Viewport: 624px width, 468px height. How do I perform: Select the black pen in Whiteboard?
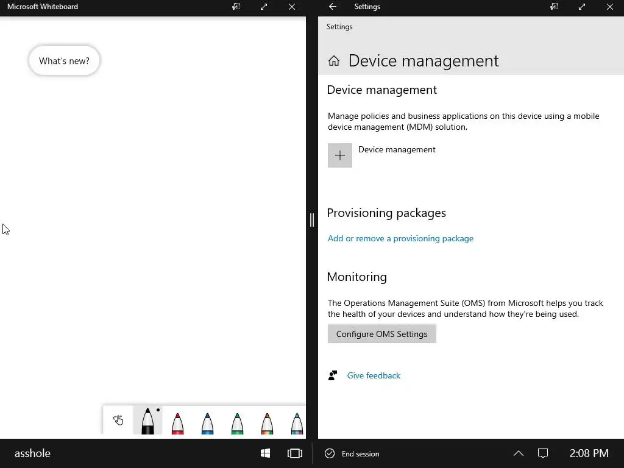(147, 420)
